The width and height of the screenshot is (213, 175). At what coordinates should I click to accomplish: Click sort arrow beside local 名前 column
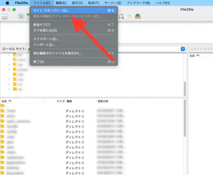click(x=10, y=101)
